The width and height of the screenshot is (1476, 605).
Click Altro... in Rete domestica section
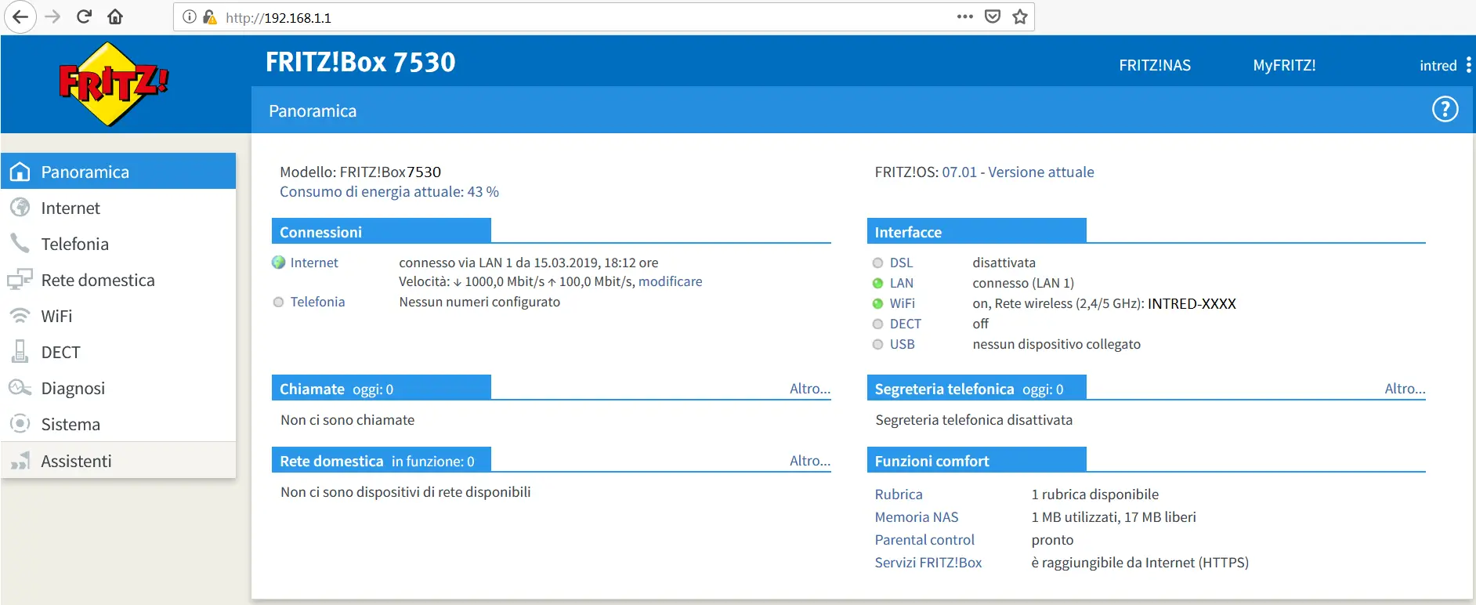coord(809,461)
